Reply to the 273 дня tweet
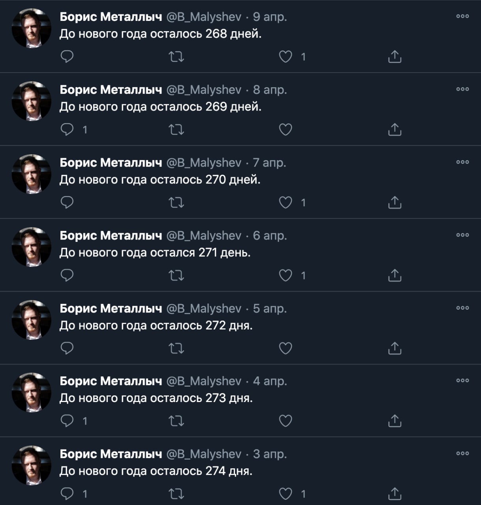 67,421
